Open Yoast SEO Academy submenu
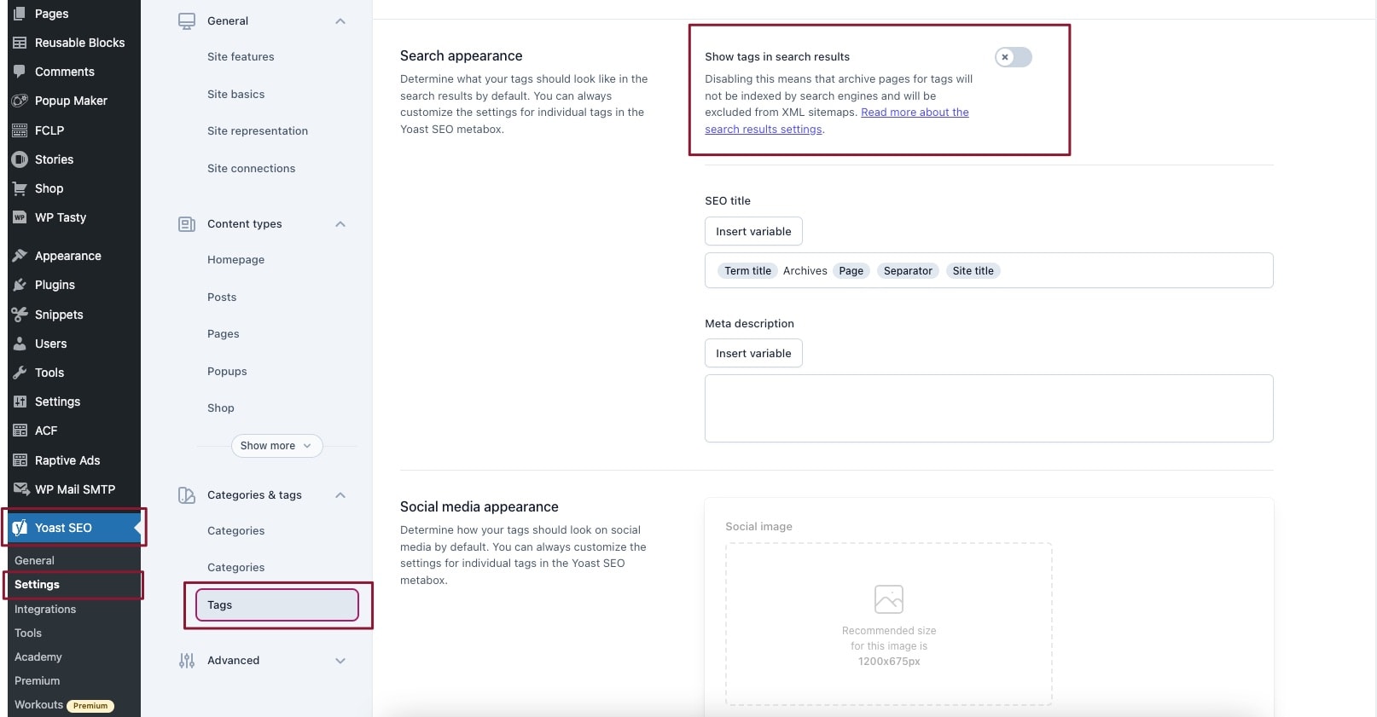Viewport: 1377px width, 717px height. pos(38,657)
